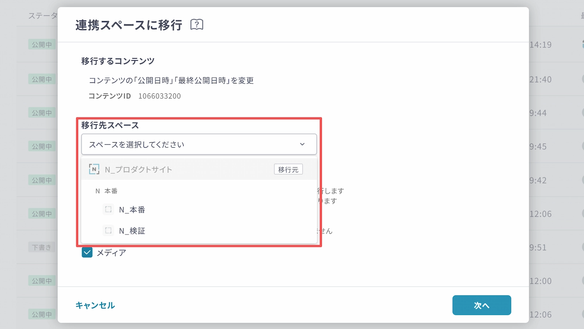Screen dimensions: 584x329
Task: Choose N_検証 from the space list
Action: [x=132, y=231]
